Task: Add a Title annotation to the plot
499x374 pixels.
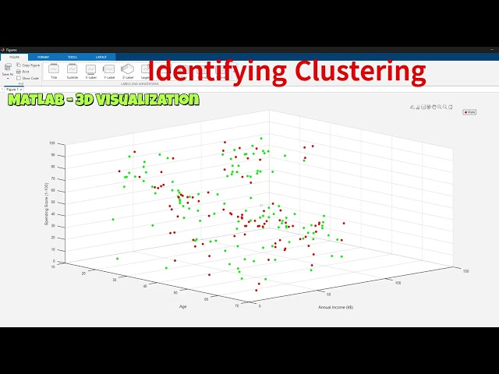Action: pyautogui.click(x=54, y=72)
